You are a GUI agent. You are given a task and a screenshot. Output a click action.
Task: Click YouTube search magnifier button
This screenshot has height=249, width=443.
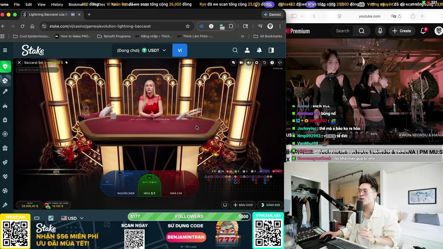point(362,31)
